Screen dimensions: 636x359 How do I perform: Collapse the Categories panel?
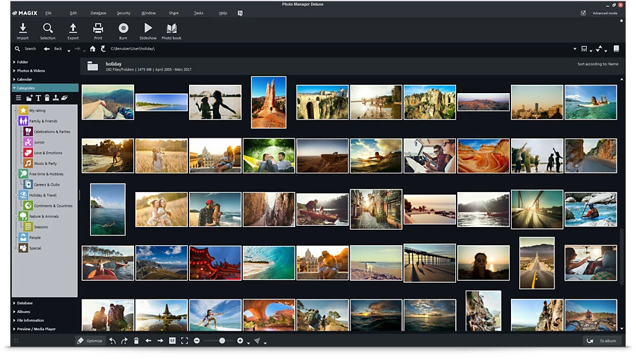point(26,88)
